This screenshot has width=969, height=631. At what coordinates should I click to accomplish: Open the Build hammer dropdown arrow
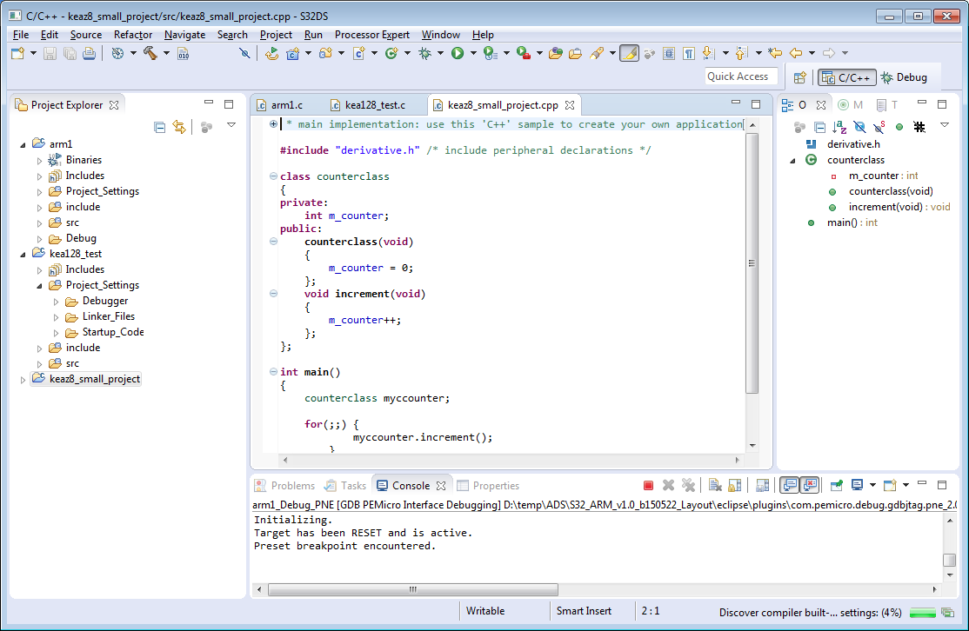tap(167, 54)
